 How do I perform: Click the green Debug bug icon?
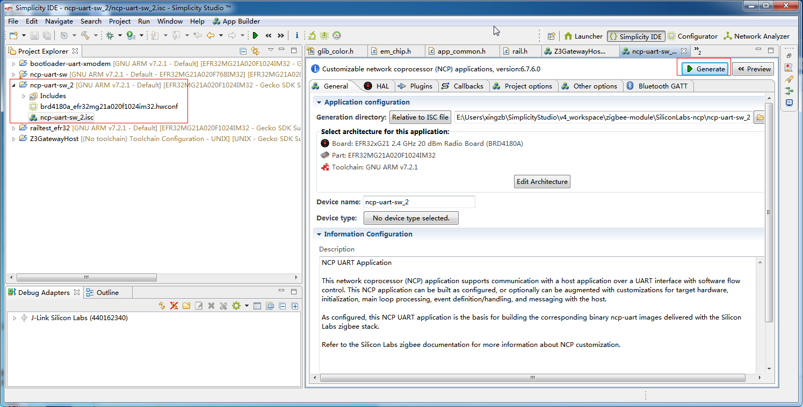[110, 36]
